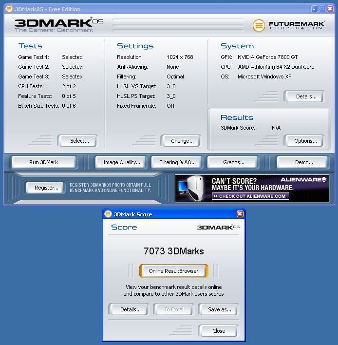Open the Change... settings dialog
The width and height of the screenshot is (338, 345).
(182, 141)
